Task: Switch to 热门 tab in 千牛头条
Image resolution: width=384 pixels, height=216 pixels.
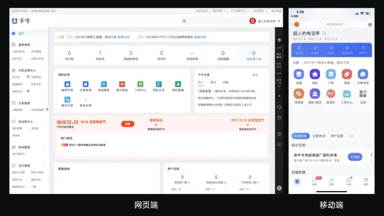Action: [201, 82]
